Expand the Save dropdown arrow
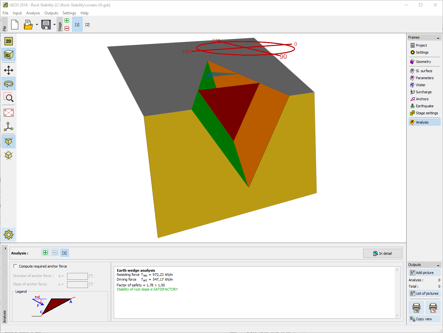 coord(54,25)
